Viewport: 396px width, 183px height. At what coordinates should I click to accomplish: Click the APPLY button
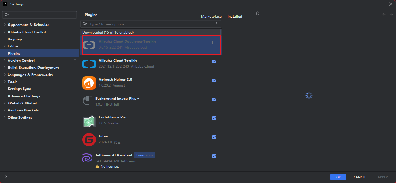(383, 177)
